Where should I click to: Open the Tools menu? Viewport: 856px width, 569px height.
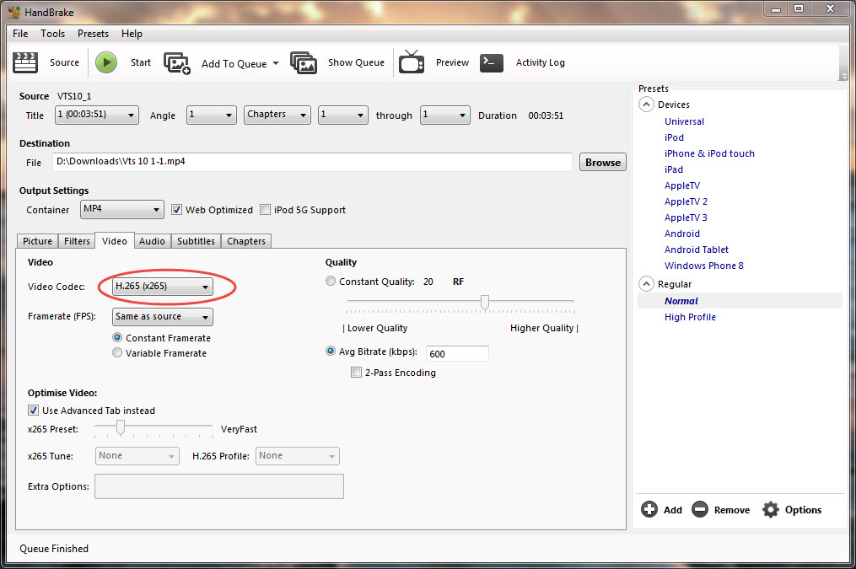(x=52, y=33)
